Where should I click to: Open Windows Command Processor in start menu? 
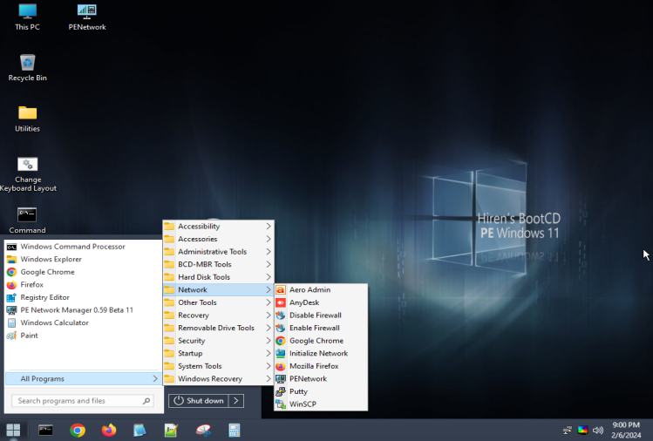coord(84,247)
